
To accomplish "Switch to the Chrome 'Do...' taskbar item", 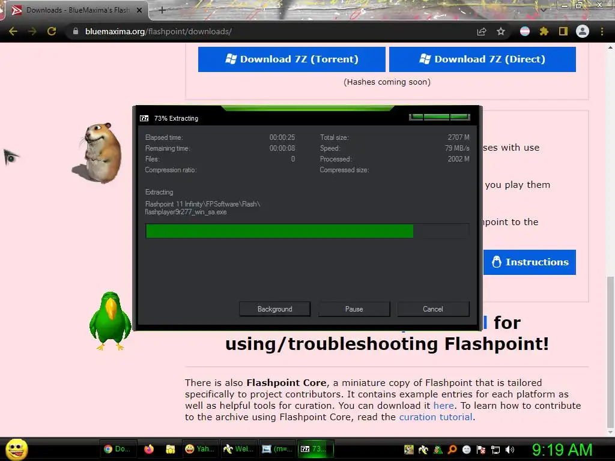I will coord(117,449).
